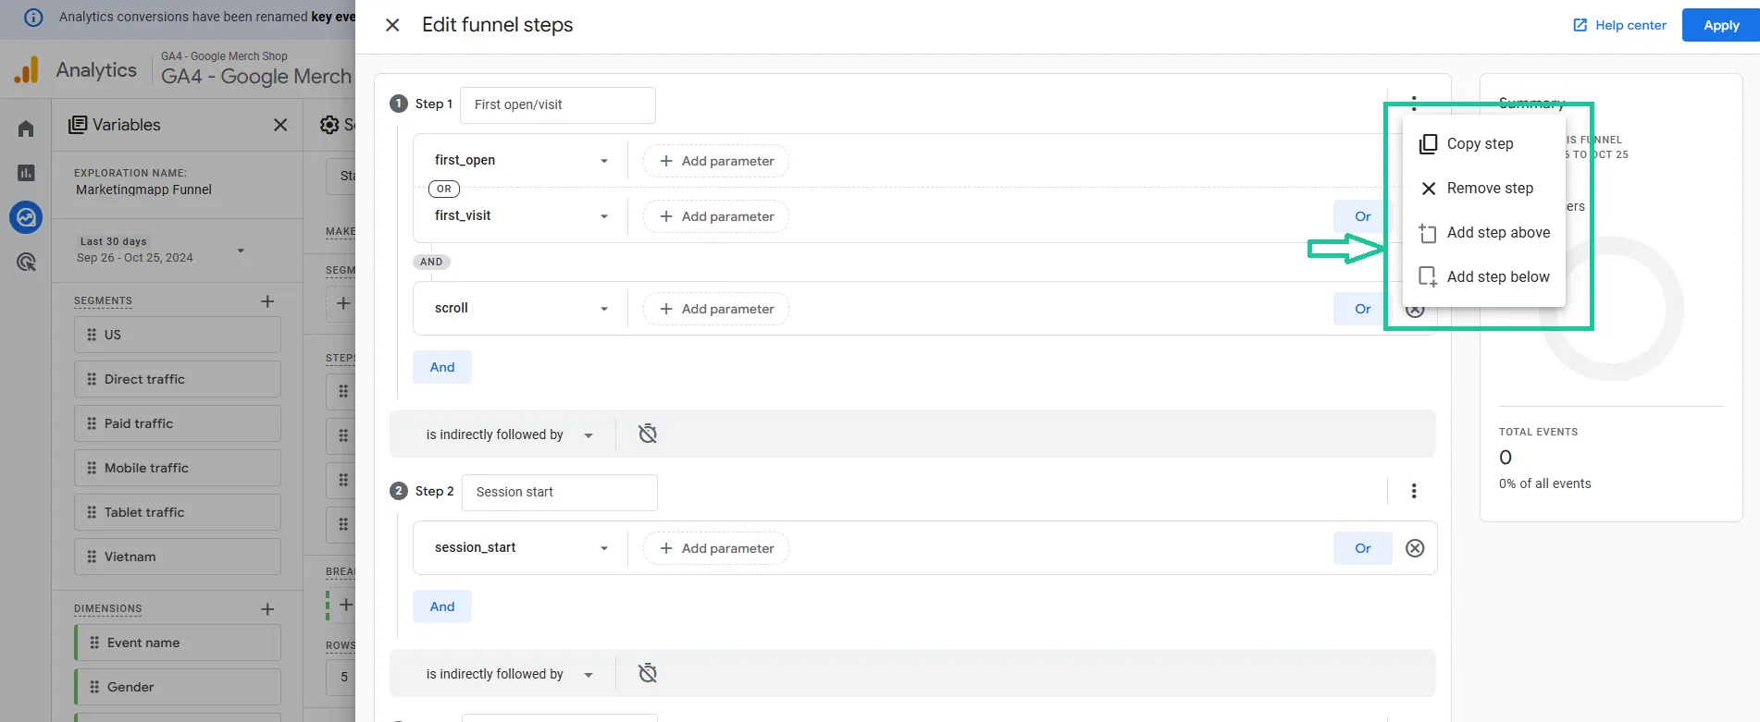Screen dimensions: 1760x722
Task: Click Or button on session_start row
Action: [1362, 548]
